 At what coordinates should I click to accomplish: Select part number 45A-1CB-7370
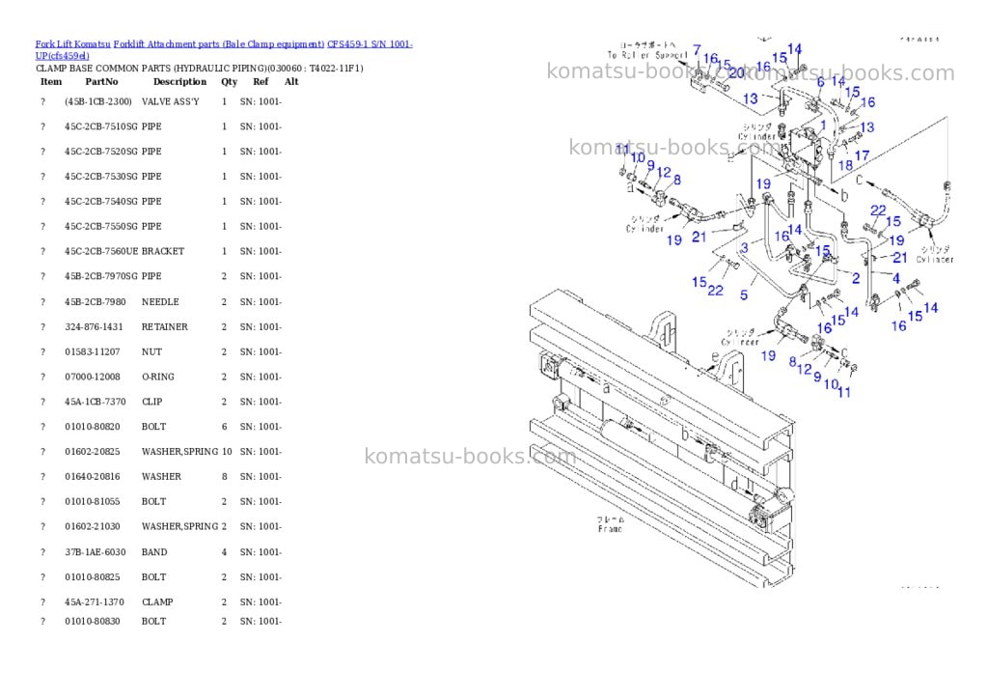point(96,402)
